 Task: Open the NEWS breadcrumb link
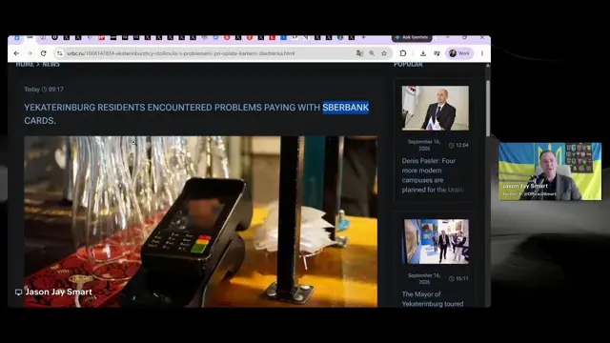pos(51,64)
